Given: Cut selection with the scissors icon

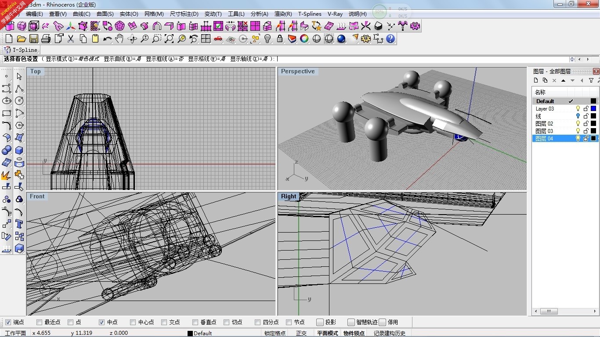Looking at the screenshot, I should coord(70,39).
